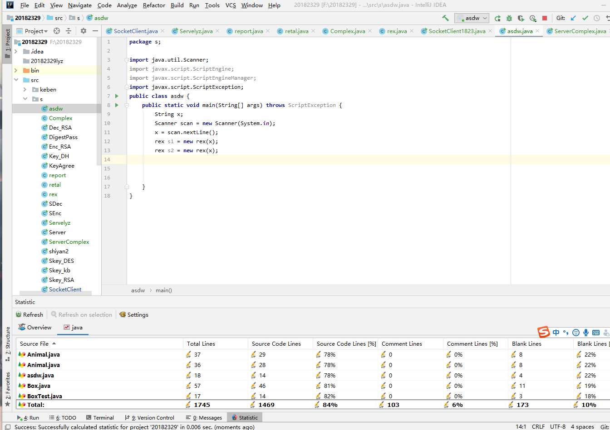Screen dimensions: 610x430
Task: Open the TODO tool window
Action: tap(62, 417)
